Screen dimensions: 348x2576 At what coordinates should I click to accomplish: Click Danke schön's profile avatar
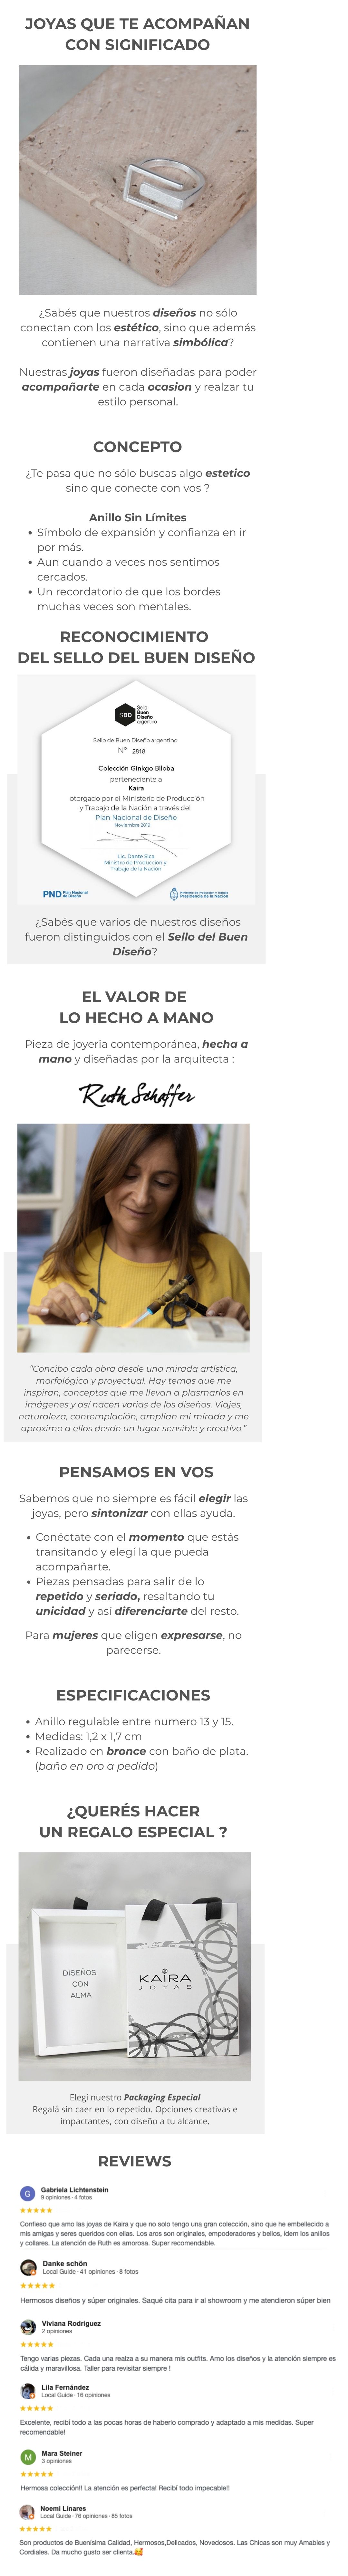pos(28,2266)
